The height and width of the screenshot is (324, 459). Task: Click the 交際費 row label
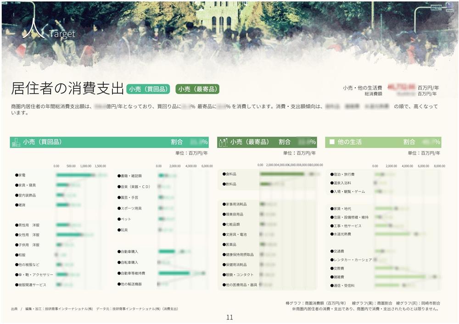[x=337, y=268]
